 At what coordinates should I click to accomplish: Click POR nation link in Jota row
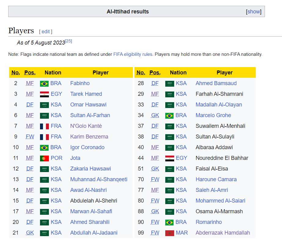[x=57, y=158]
